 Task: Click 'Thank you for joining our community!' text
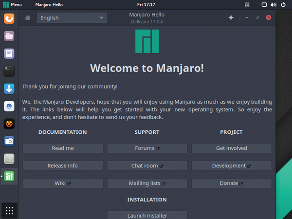point(70,87)
